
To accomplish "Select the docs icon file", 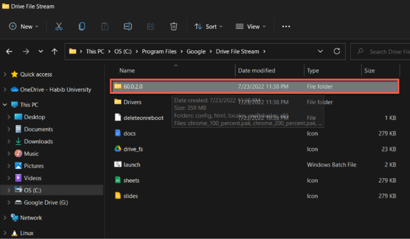I will click(x=118, y=133).
